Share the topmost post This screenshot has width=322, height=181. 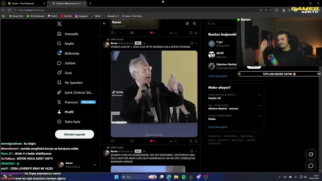196,33
